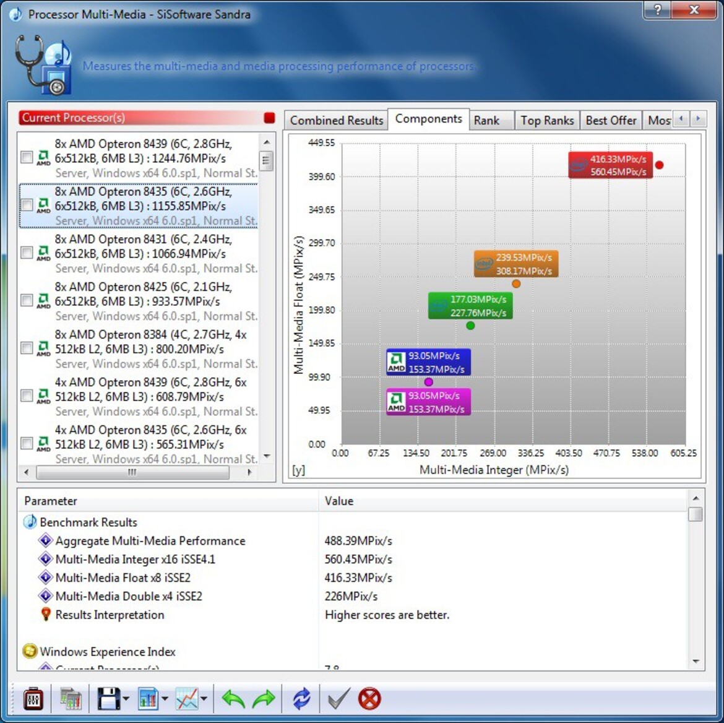724x723 pixels.
Task: Open the dropdown arrow next to the bar chart icon
Action: point(165,699)
